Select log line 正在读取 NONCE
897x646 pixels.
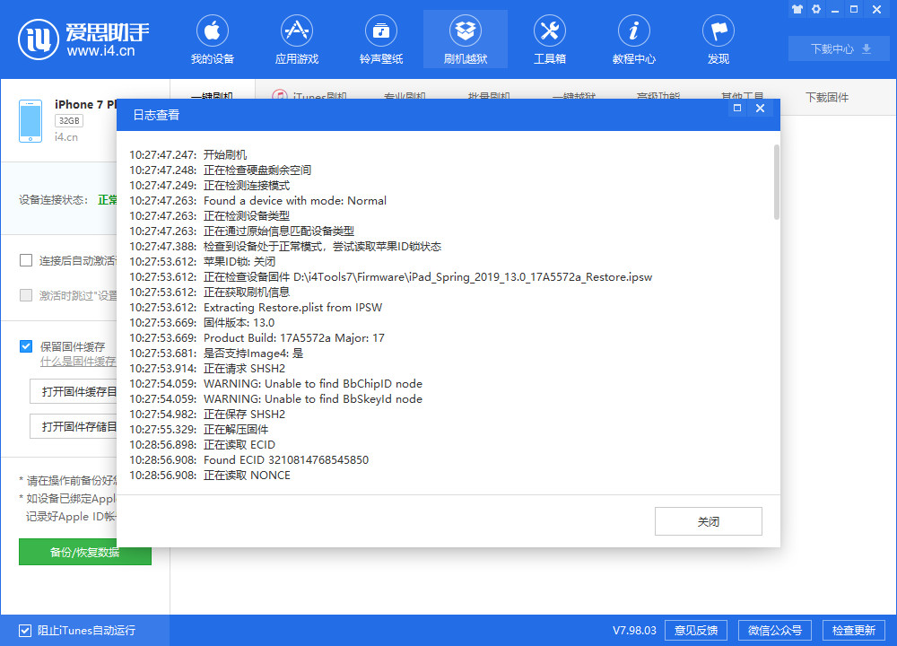[210, 475]
